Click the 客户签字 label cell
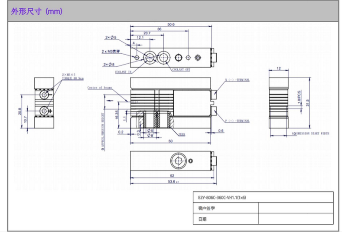 point(225,209)
